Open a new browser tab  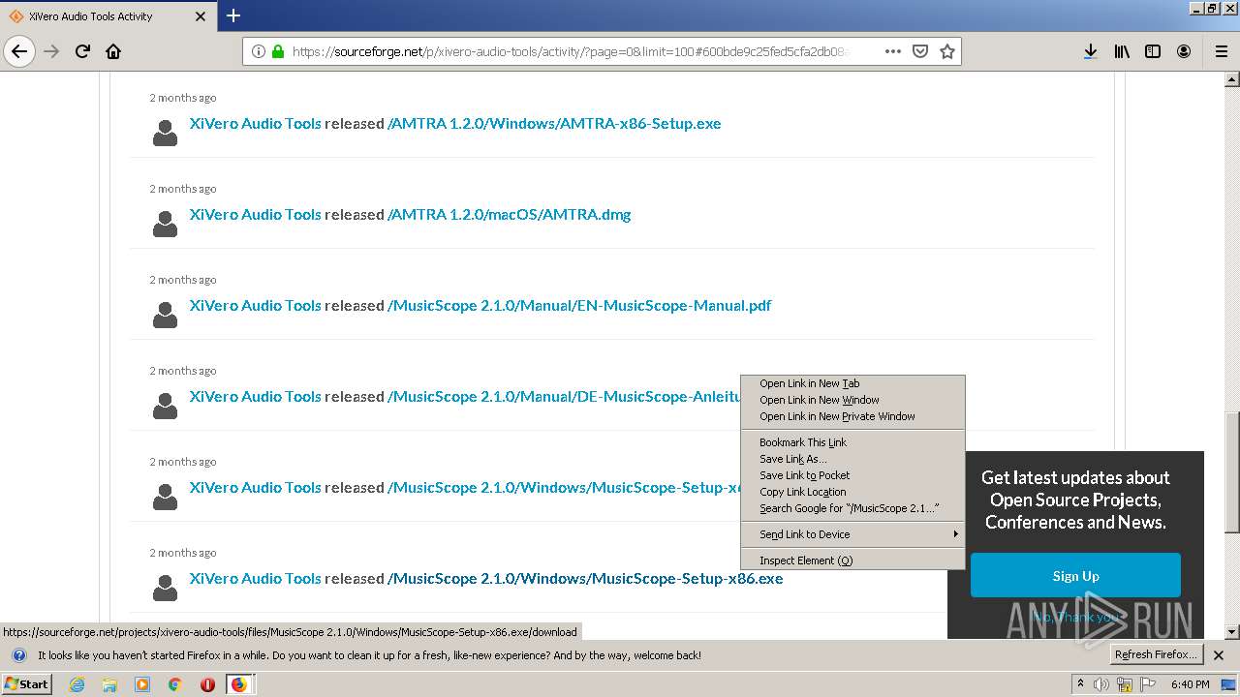point(233,15)
